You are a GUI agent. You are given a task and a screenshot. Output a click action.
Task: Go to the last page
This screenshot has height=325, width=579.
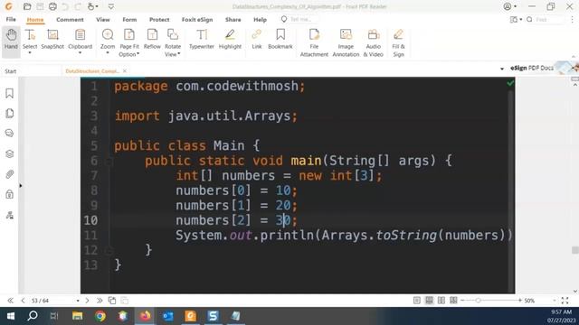100,301
